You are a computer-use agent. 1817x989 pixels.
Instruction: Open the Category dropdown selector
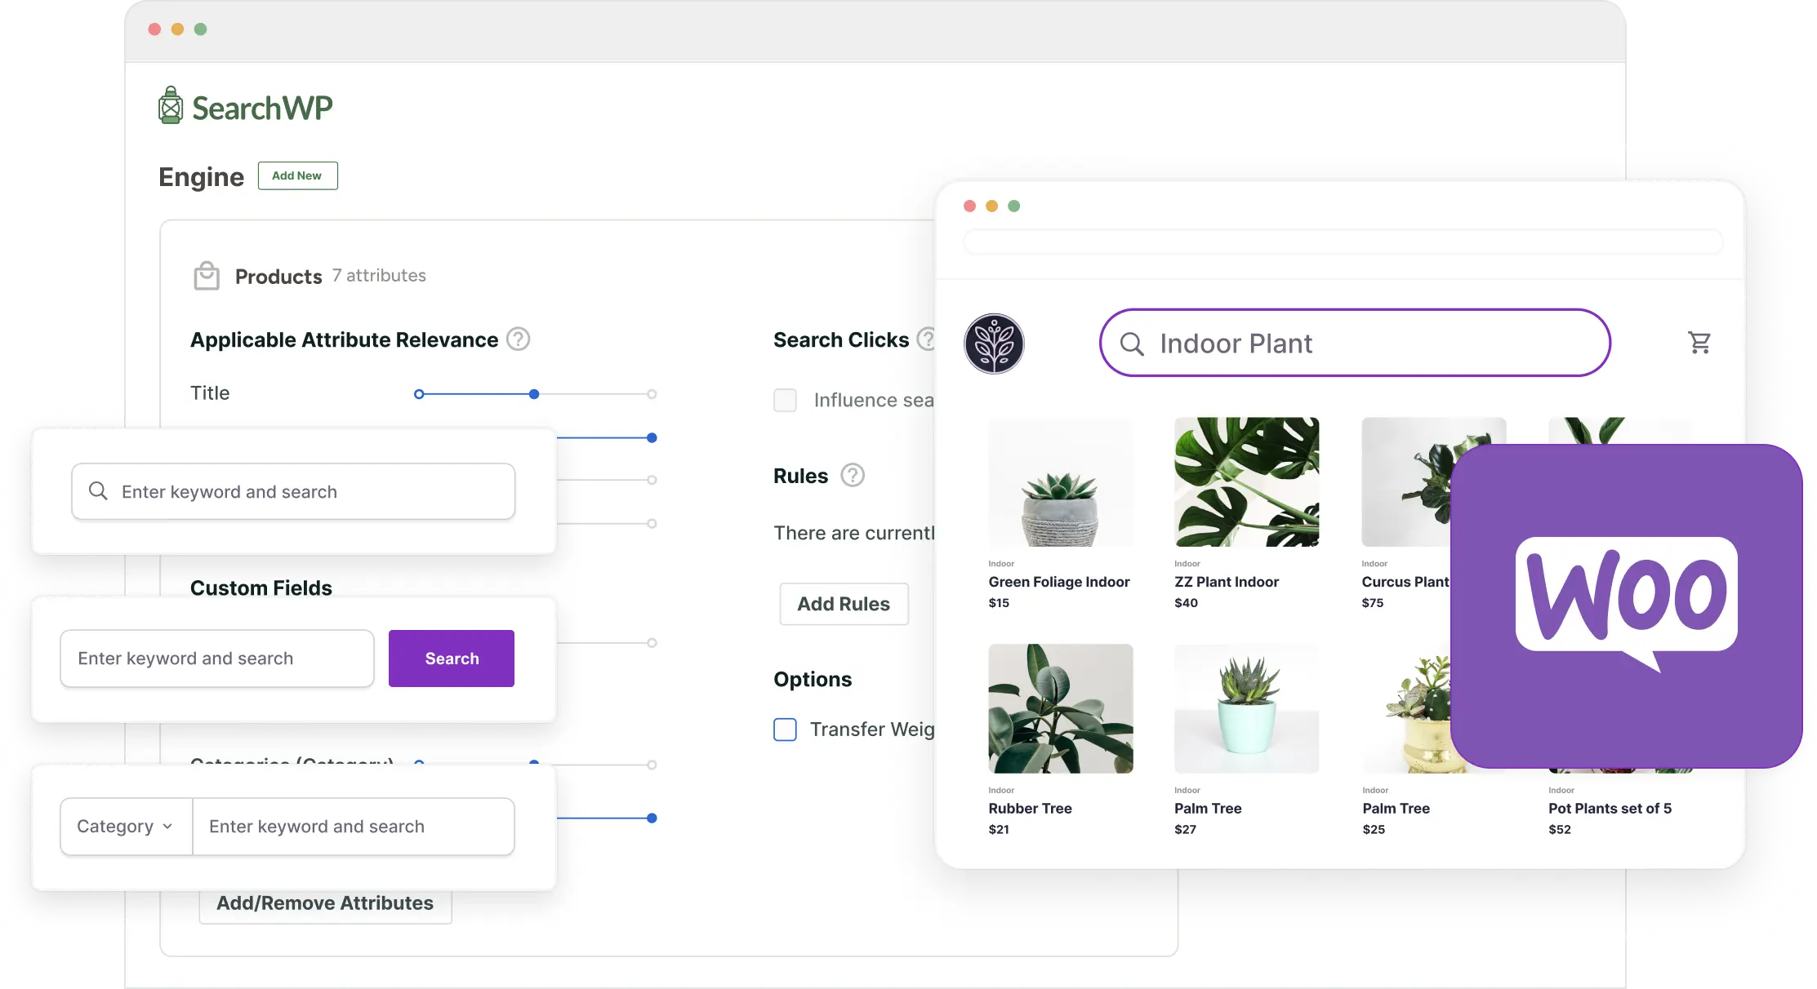126,827
